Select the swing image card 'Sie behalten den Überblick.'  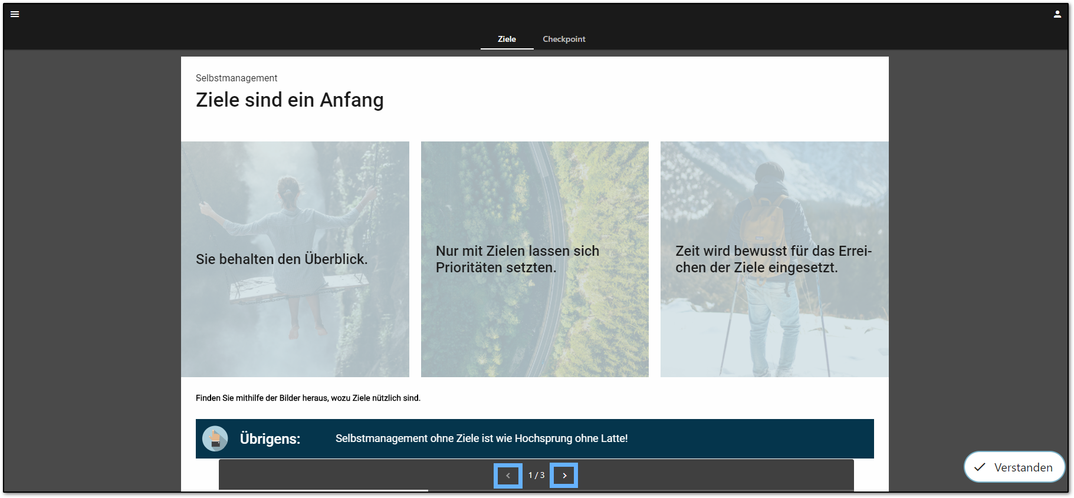click(x=295, y=259)
